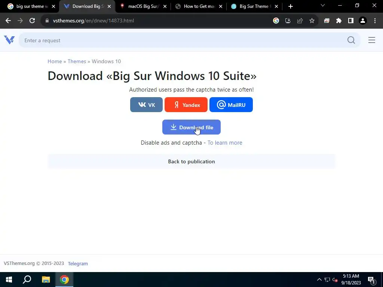383x287 pixels.
Task: Open the taskbar clock and date
Action: coord(351,280)
